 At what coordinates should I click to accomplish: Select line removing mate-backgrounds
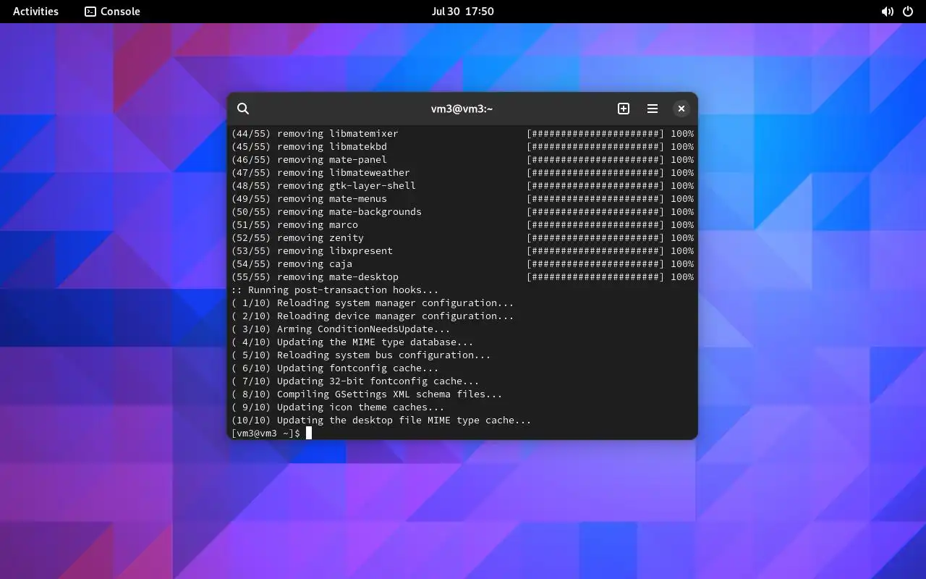tap(462, 211)
